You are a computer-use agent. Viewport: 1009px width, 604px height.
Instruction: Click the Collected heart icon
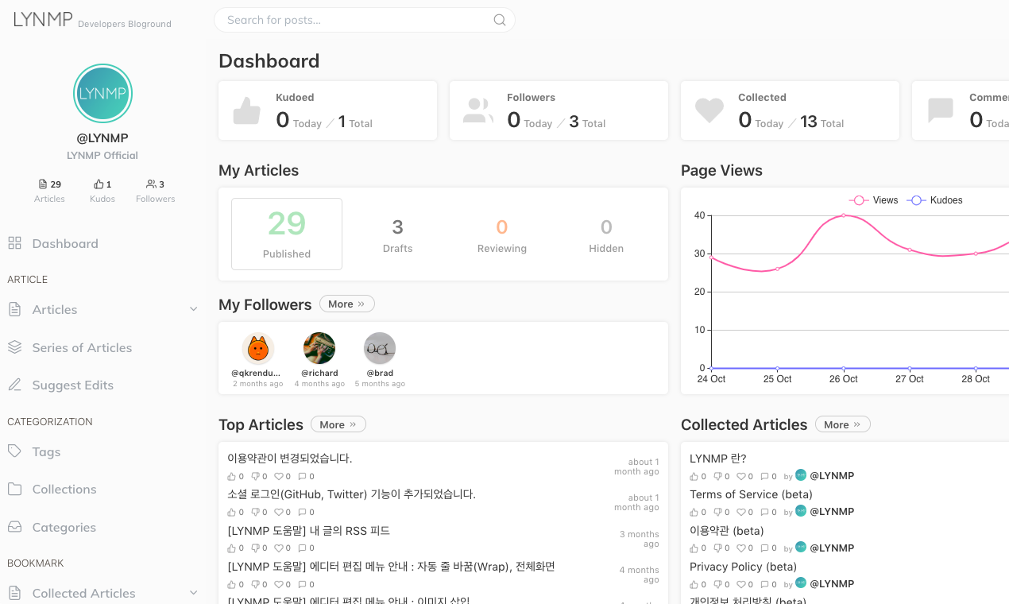(x=709, y=110)
